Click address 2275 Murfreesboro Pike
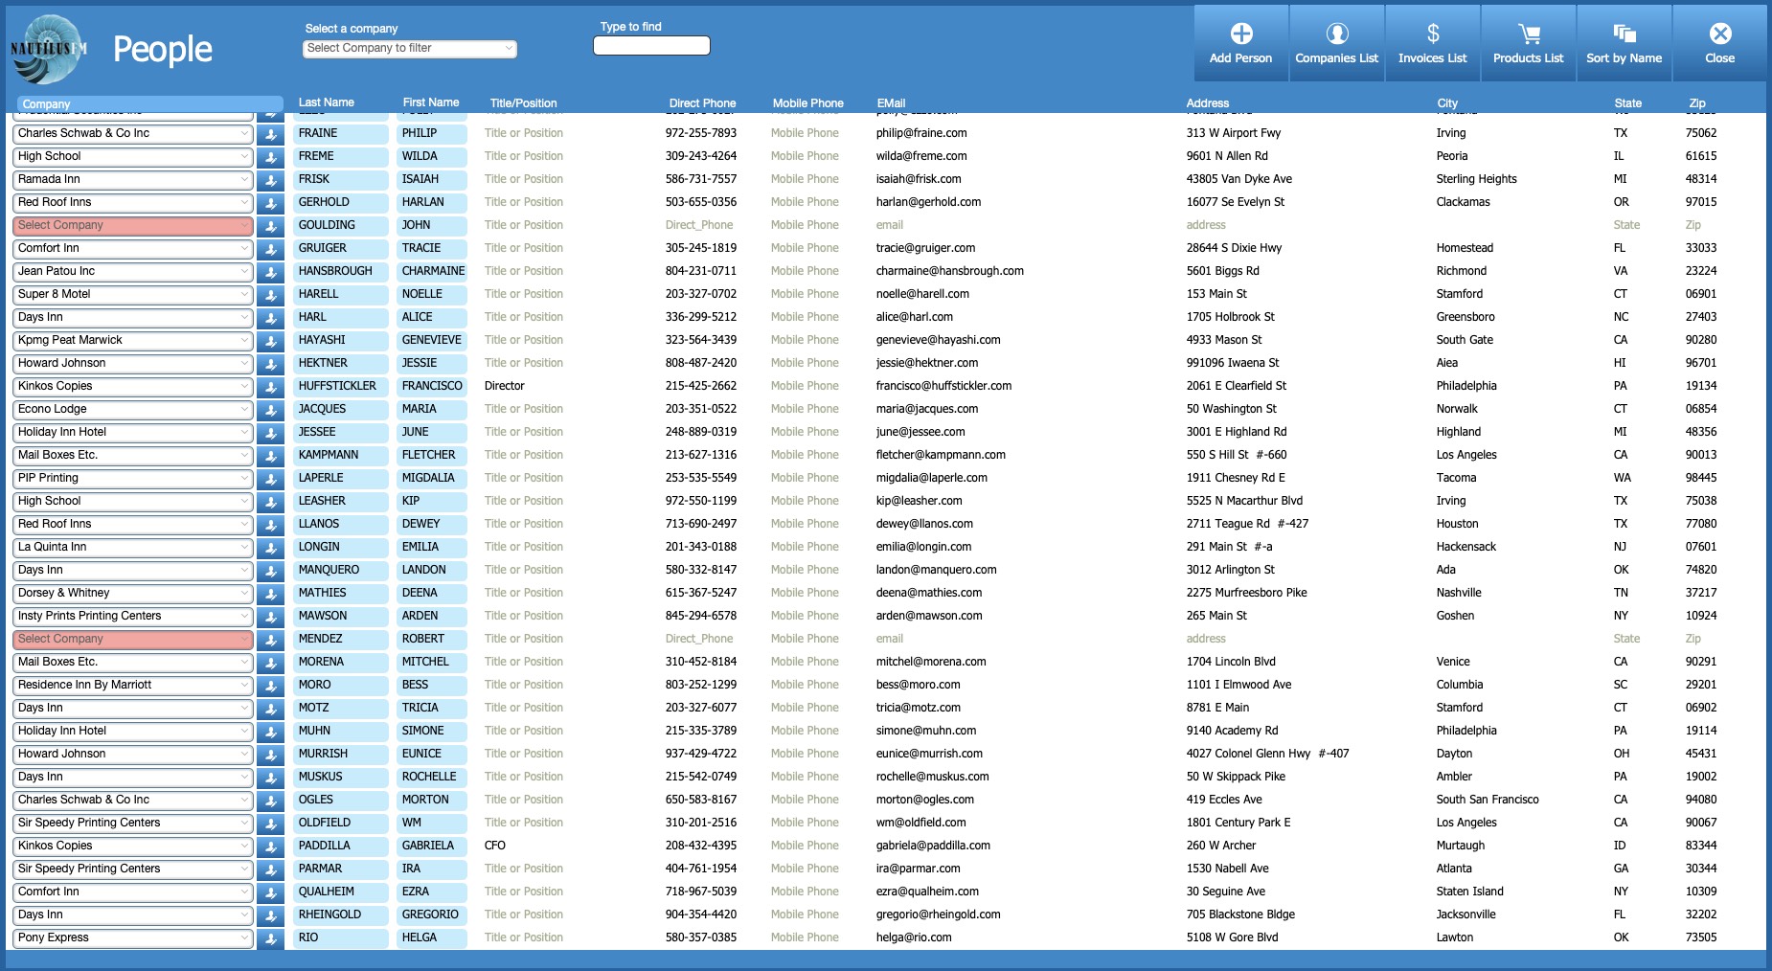The height and width of the screenshot is (971, 1772). tap(1246, 593)
